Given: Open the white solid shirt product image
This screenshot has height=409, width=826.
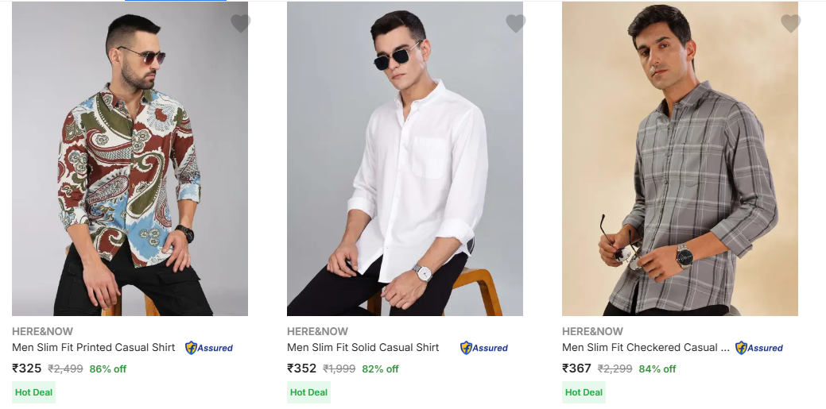Looking at the screenshot, I should point(405,159).
